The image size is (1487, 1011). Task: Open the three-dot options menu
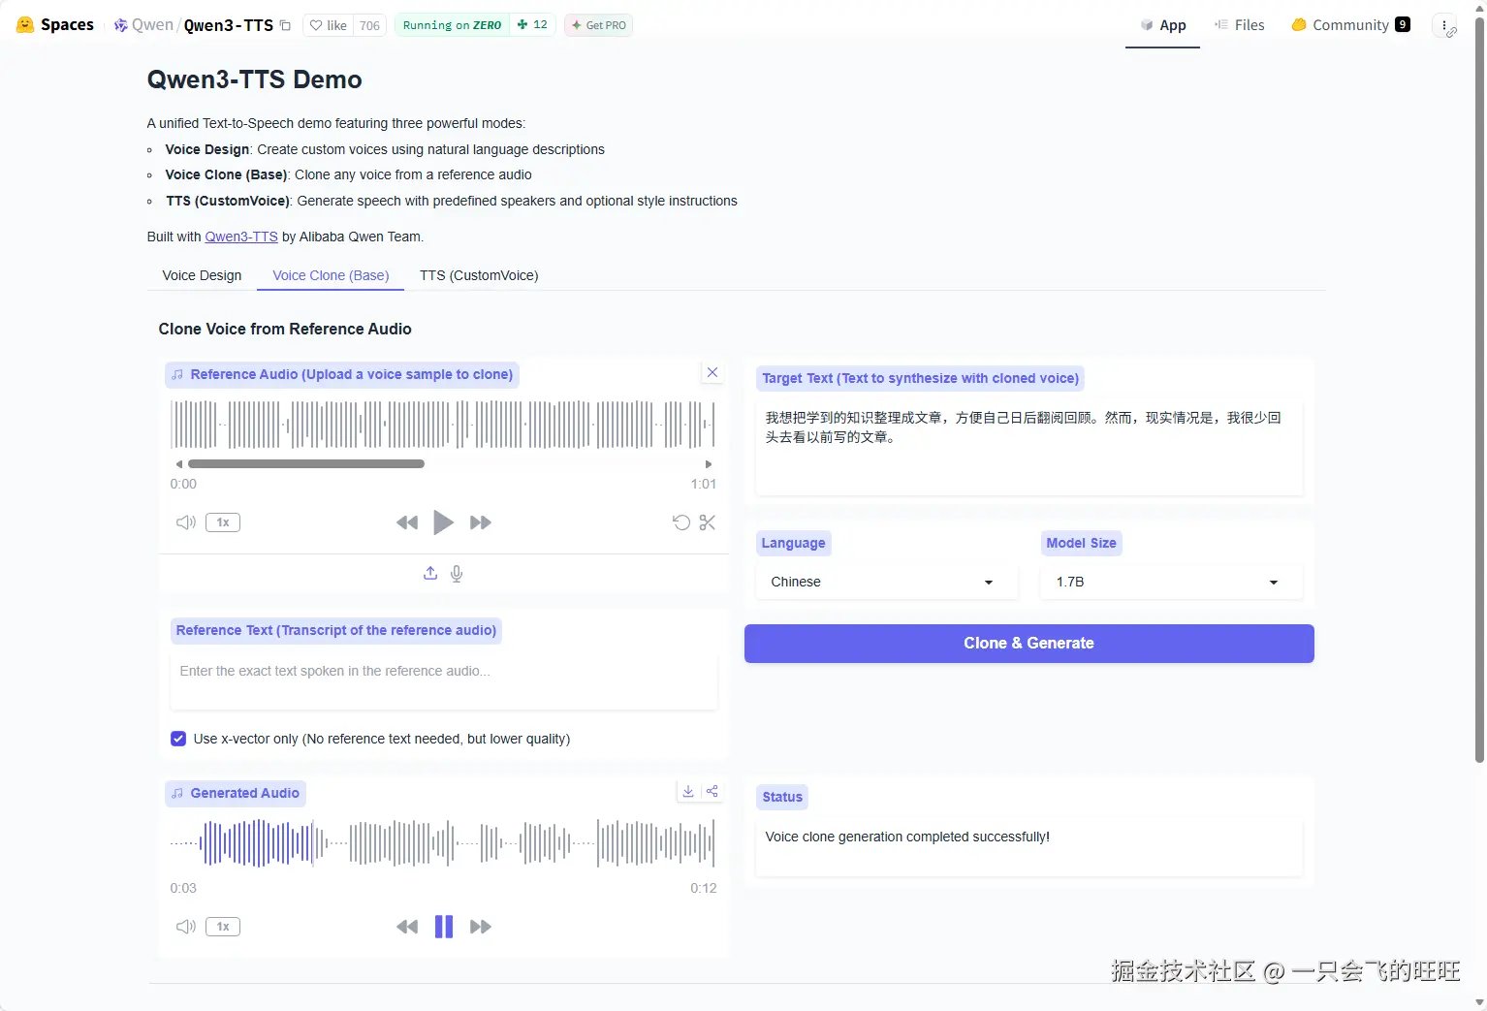click(1444, 25)
